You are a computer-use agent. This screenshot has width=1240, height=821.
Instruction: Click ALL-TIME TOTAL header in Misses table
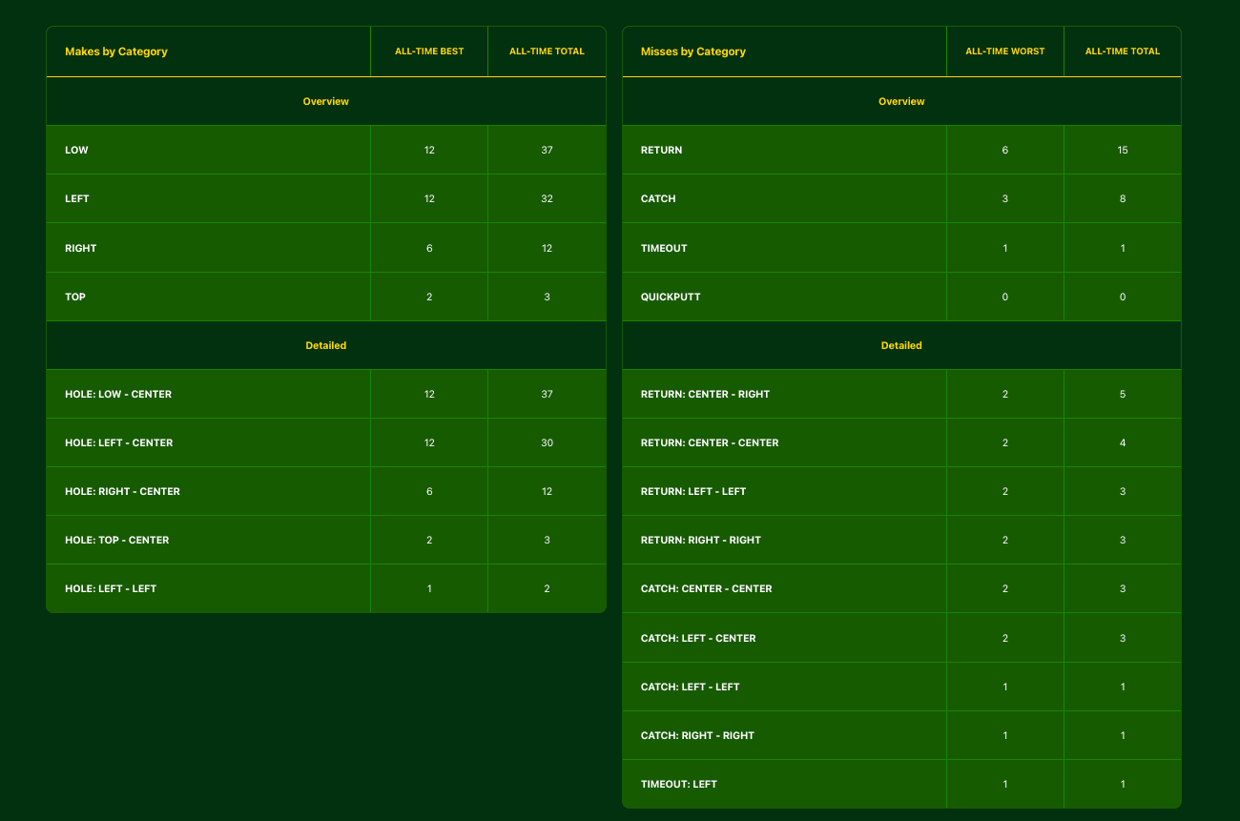[x=1123, y=51]
